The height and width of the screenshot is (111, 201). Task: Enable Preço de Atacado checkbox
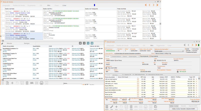[x=139, y=56]
